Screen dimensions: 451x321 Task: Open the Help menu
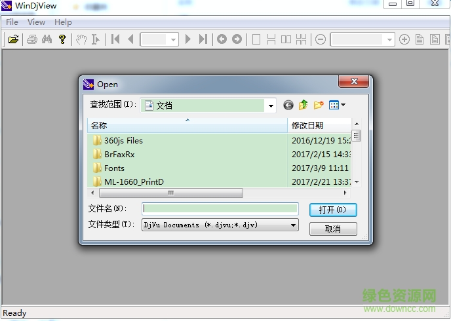point(63,22)
